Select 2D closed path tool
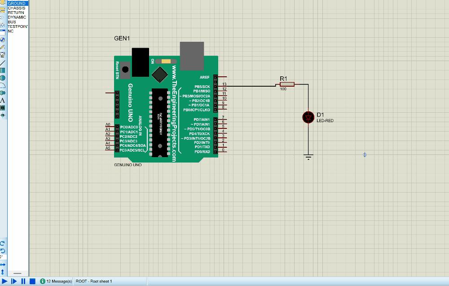Viewport: 449px width, 286px height. 3,93
